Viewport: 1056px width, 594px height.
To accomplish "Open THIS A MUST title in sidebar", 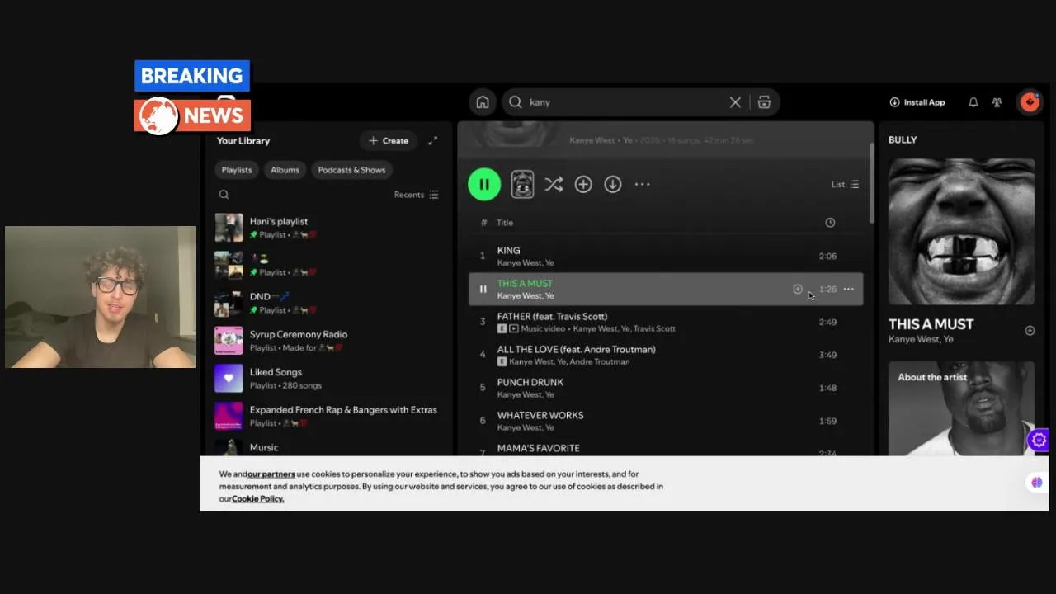I will pos(931,324).
